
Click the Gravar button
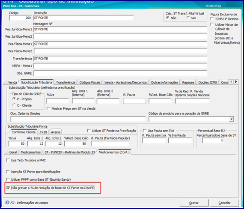[x=194, y=203]
